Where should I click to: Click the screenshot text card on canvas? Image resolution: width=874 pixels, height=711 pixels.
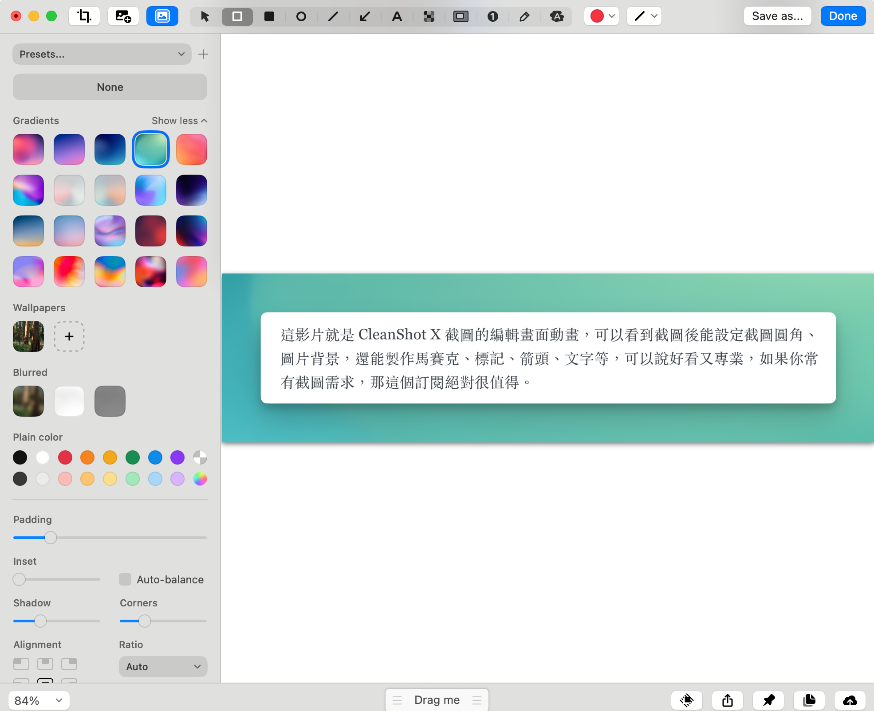tap(548, 358)
